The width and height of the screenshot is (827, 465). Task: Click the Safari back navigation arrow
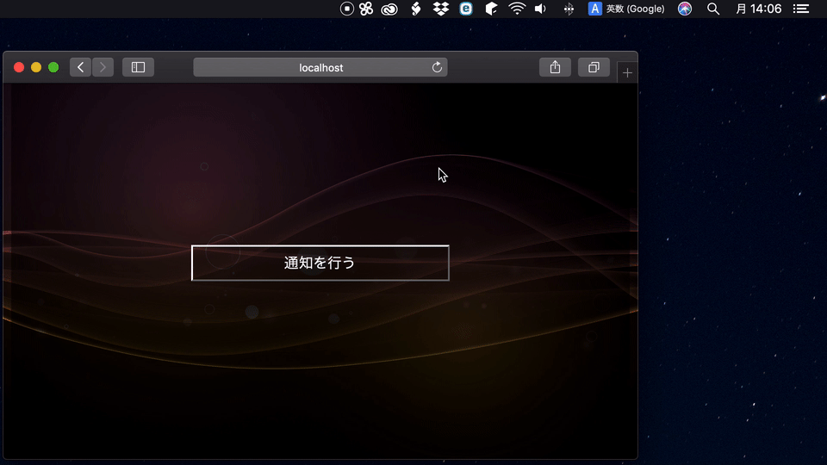pos(81,67)
